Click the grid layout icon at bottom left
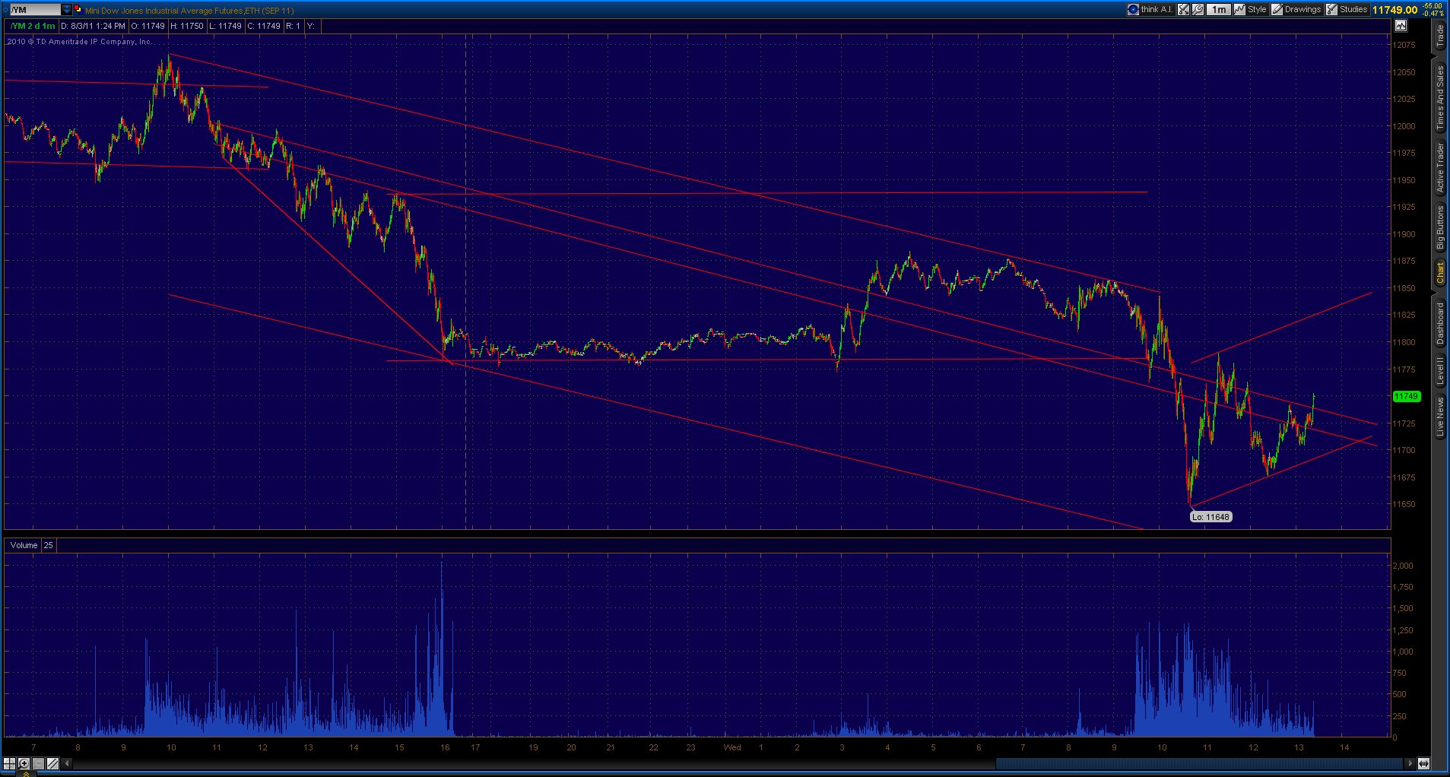Screen dimensions: 1450x777 10,763
